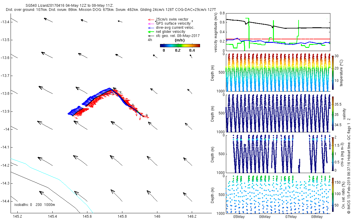Click the red swim vector legend arrow
This screenshot has width=353, height=220.
[151, 20]
